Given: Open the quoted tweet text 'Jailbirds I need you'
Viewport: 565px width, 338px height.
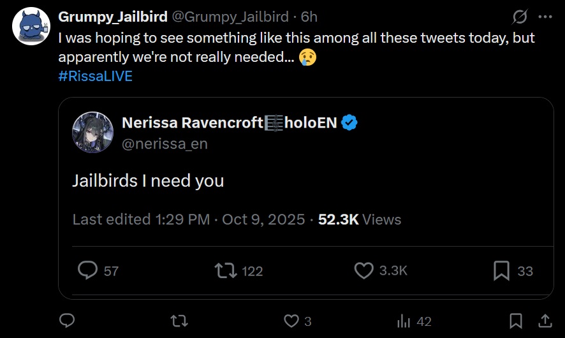Looking at the screenshot, I should click(148, 180).
